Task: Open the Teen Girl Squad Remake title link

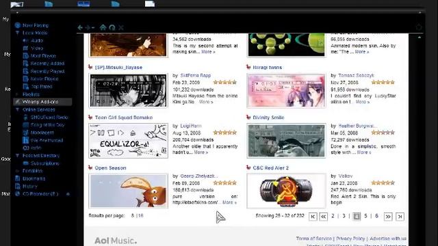Action: 124,118
